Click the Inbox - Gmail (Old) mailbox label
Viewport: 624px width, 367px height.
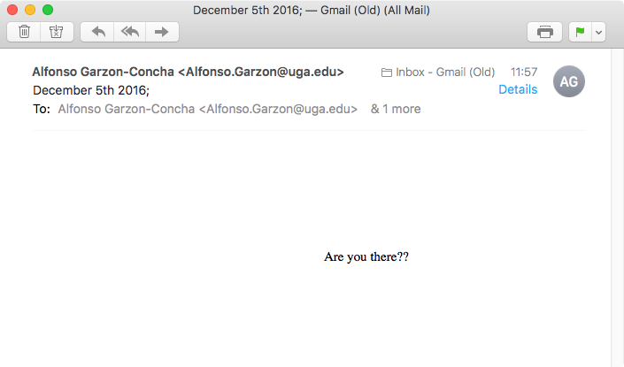coord(437,72)
